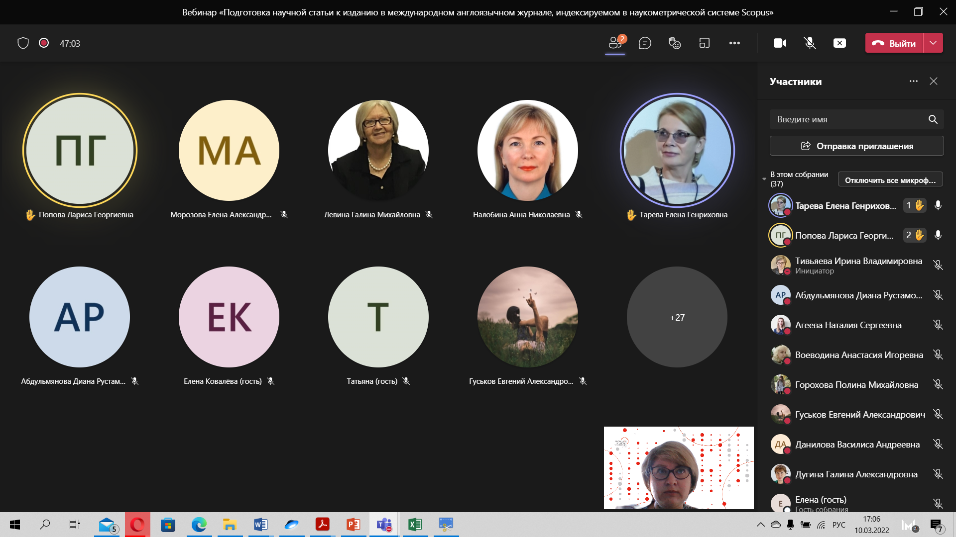Toggle the camera on or off
The height and width of the screenshot is (537, 956).
click(x=780, y=43)
